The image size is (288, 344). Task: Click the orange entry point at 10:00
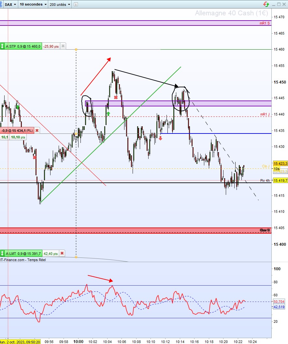tap(76, 133)
